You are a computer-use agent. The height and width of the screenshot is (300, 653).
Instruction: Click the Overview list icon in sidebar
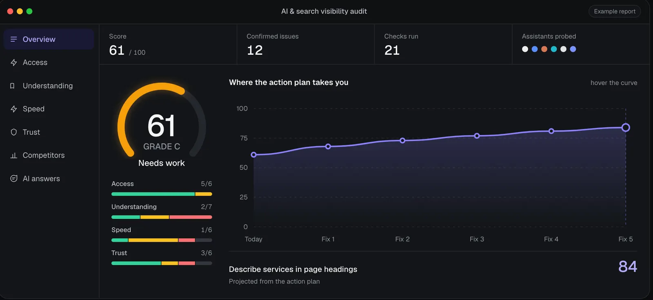tap(14, 39)
